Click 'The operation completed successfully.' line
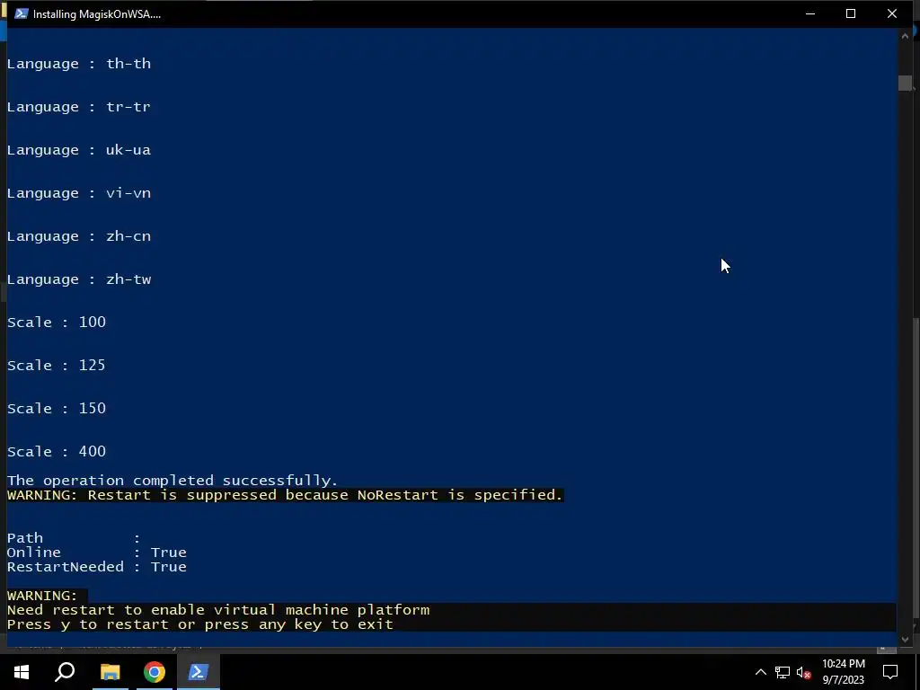 (x=172, y=481)
